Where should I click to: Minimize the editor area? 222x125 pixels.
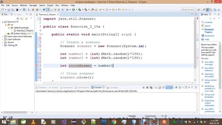192,14
